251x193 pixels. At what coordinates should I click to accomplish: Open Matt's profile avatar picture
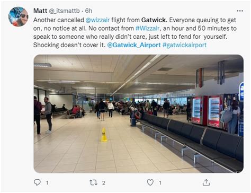tap(19, 16)
